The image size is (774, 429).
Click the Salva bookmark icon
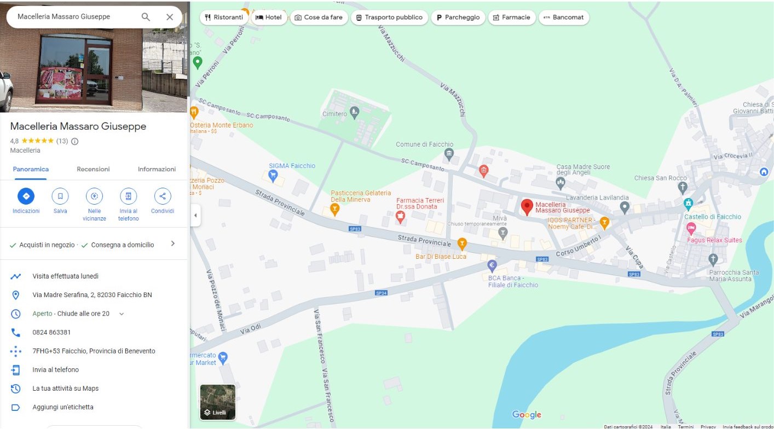tap(60, 196)
